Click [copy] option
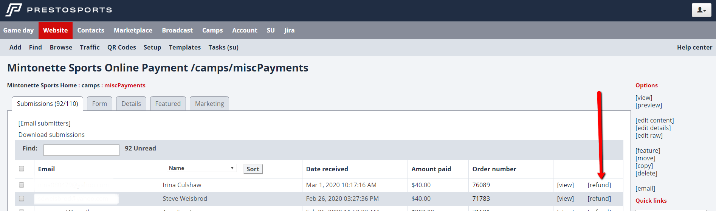The width and height of the screenshot is (716, 211). point(644,166)
